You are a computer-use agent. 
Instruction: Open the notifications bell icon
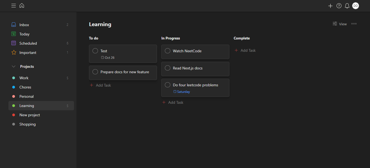(x=347, y=6)
